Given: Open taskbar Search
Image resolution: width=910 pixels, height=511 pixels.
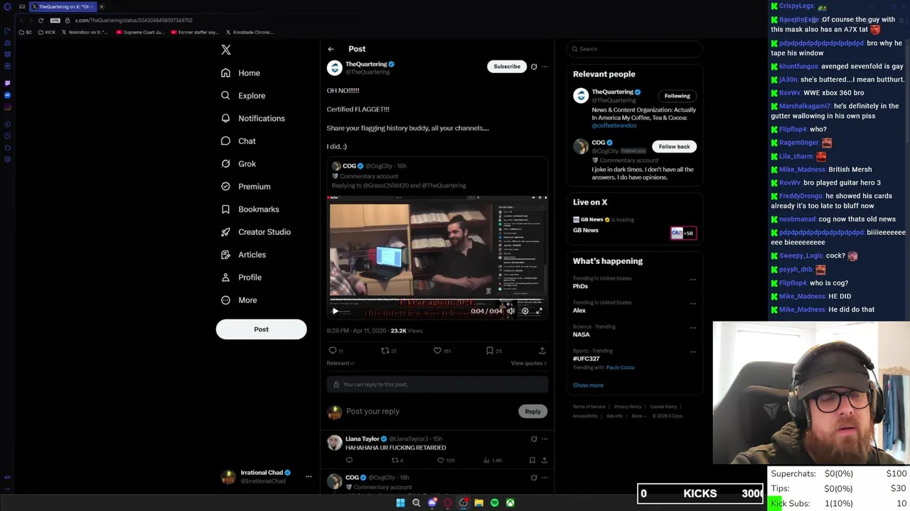Looking at the screenshot, I should pyautogui.click(x=416, y=503).
